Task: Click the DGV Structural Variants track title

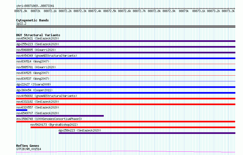Action: coord(38,35)
